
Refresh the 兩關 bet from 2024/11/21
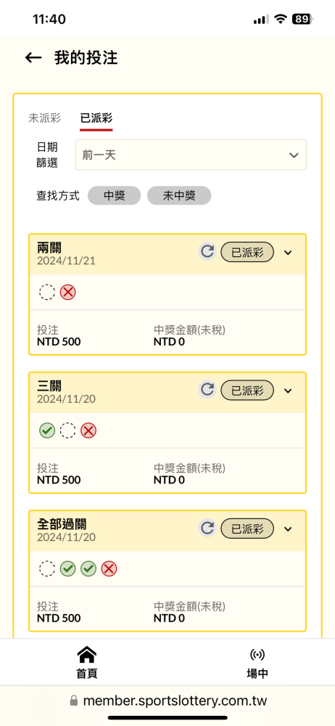pos(207,252)
